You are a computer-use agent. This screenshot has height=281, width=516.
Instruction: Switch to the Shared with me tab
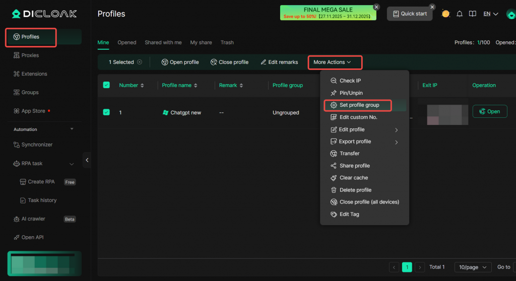[163, 43]
